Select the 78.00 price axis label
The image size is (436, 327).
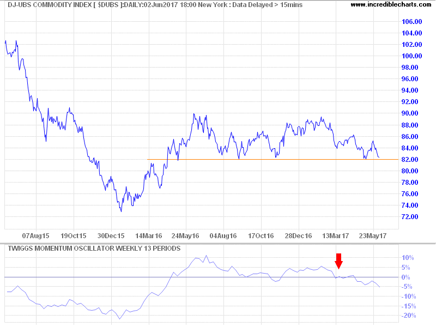[410, 183]
